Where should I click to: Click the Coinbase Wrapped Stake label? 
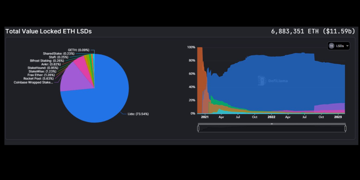[33, 82]
